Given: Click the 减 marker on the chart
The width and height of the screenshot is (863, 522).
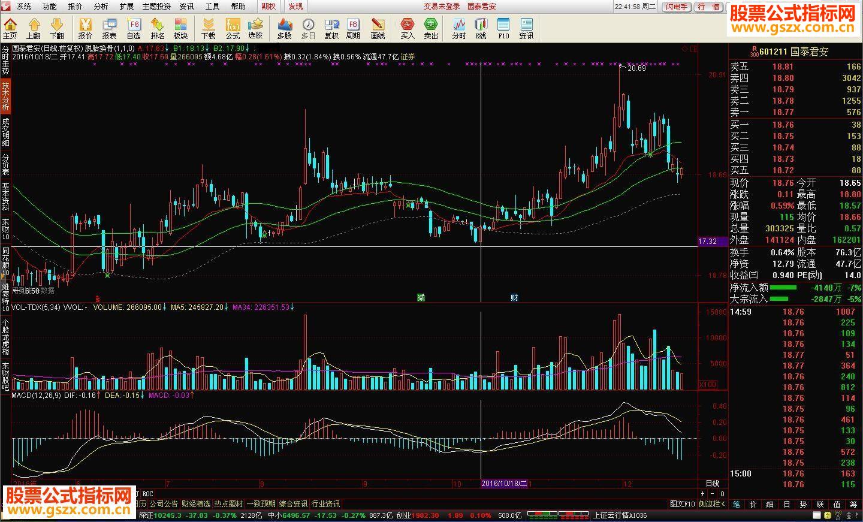Looking at the screenshot, I should [421, 297].
